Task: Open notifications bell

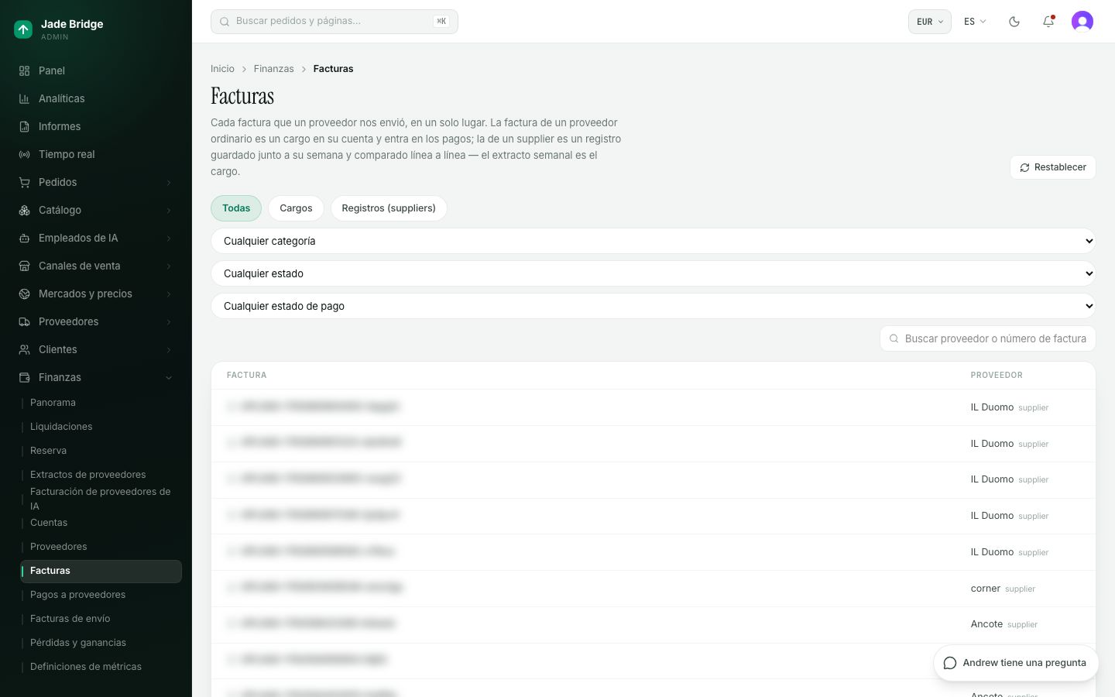Action: point(1048,22)
